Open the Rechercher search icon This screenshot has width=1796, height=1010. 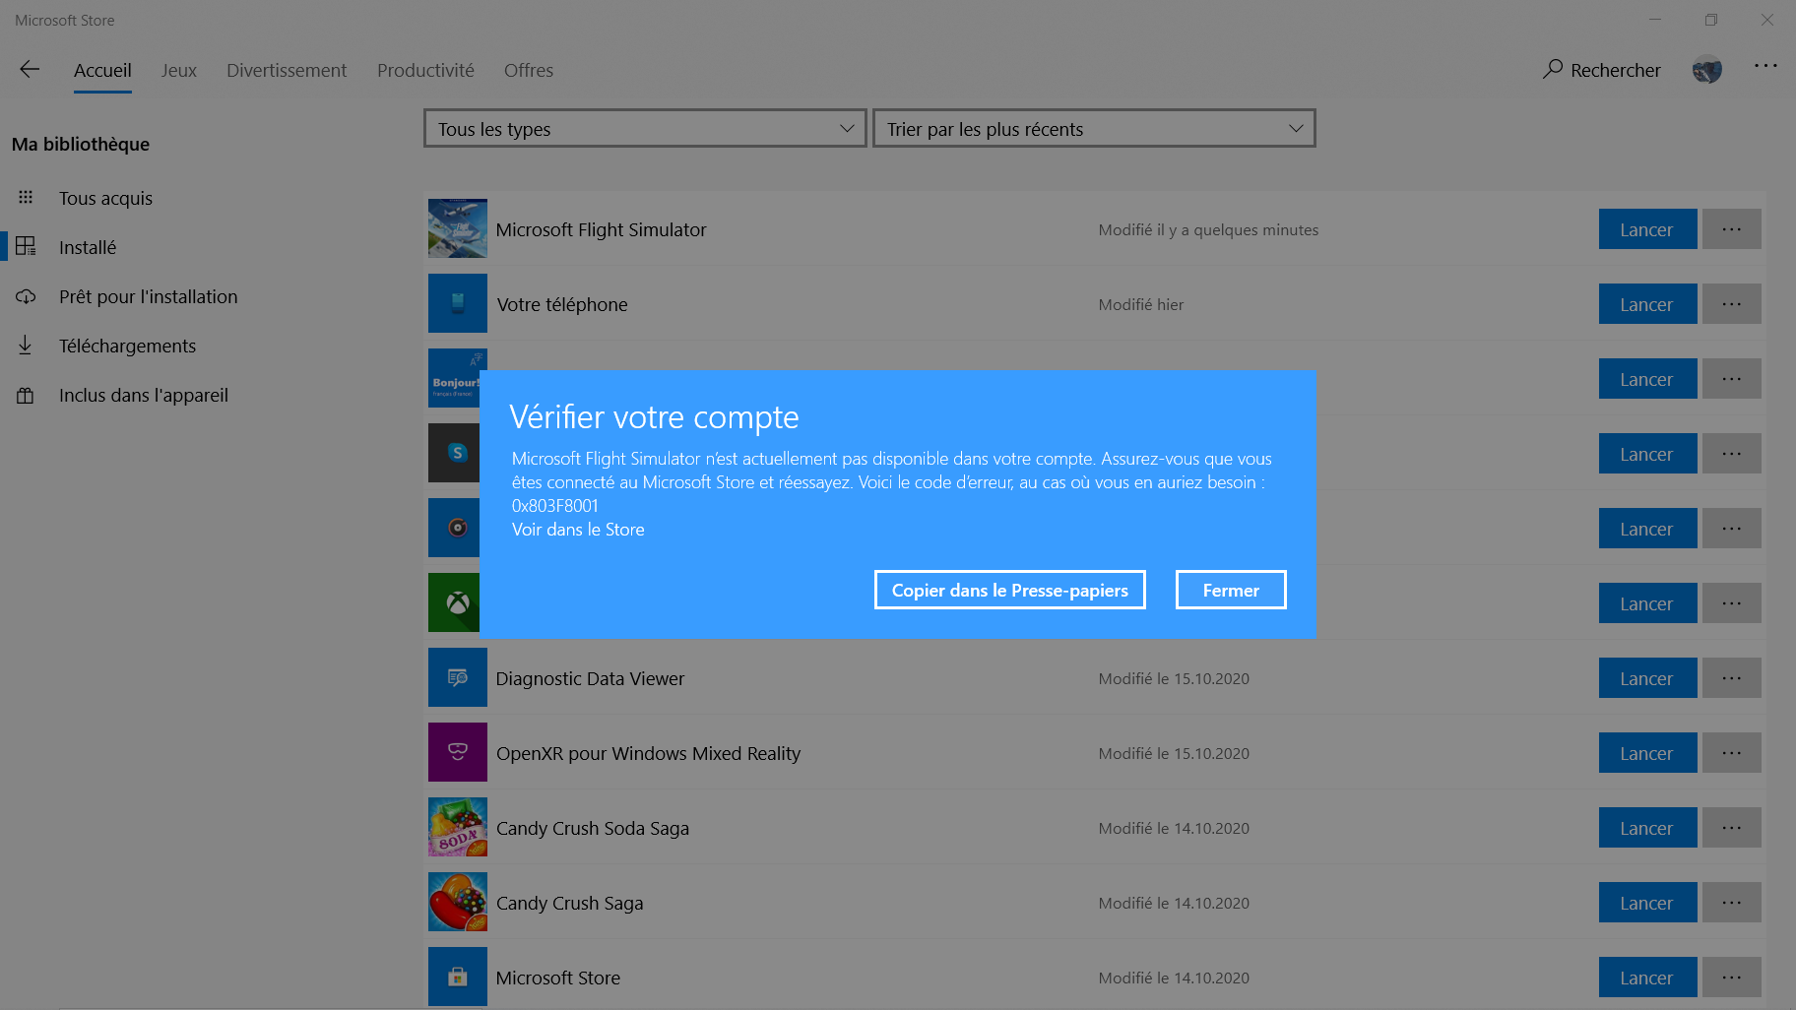1553,69
